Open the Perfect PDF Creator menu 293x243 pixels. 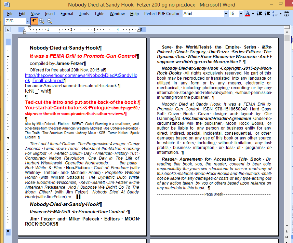162,14
